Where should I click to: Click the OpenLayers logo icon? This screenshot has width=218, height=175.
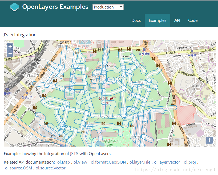click(x=14, y=7)
